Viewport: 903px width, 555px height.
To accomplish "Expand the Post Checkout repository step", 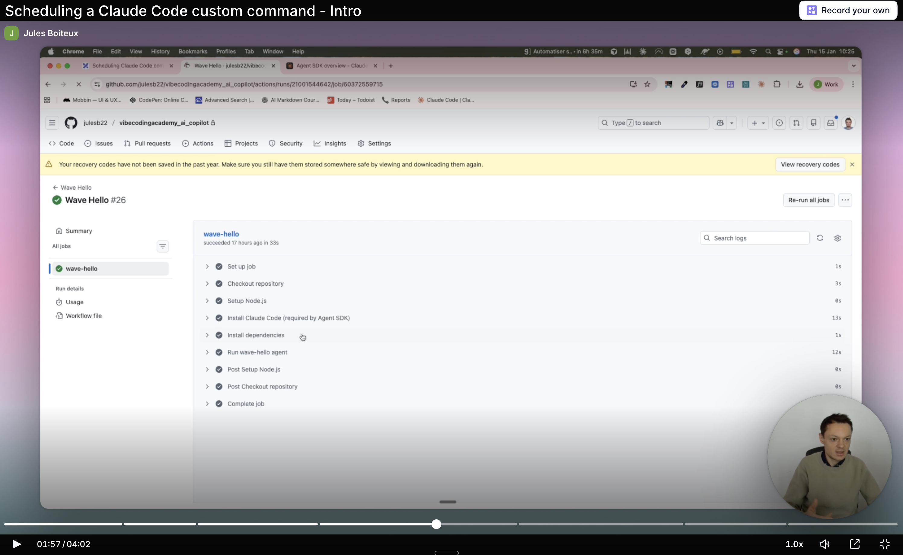I will point(207,387).
